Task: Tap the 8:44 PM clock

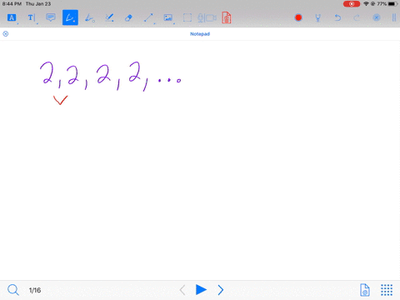Action: 12,4
